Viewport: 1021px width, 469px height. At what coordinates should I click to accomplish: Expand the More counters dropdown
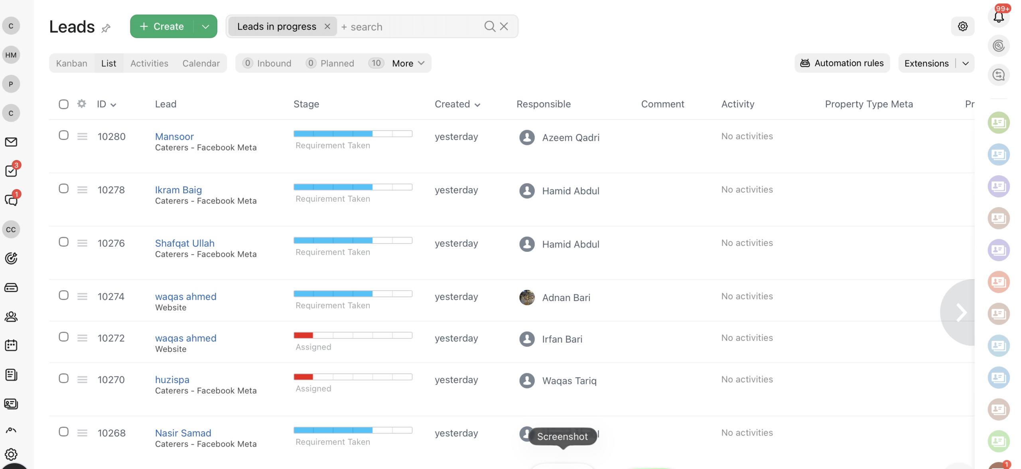[408, 63]
